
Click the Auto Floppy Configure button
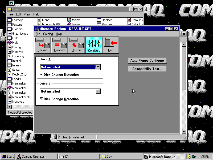147,61
